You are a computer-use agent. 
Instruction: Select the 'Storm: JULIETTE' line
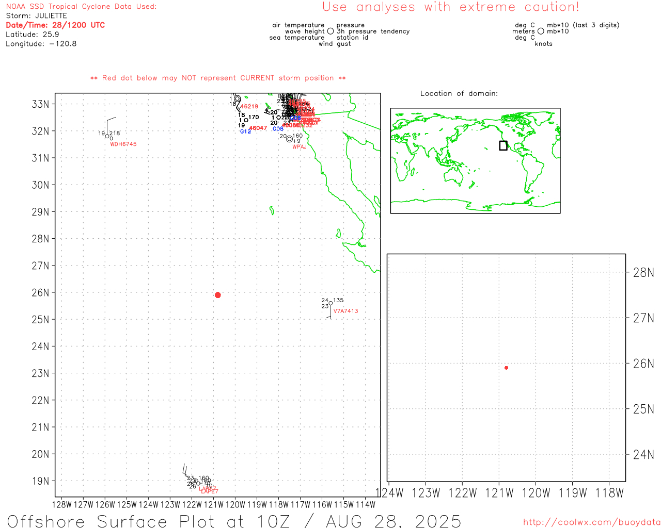point(36,16)
